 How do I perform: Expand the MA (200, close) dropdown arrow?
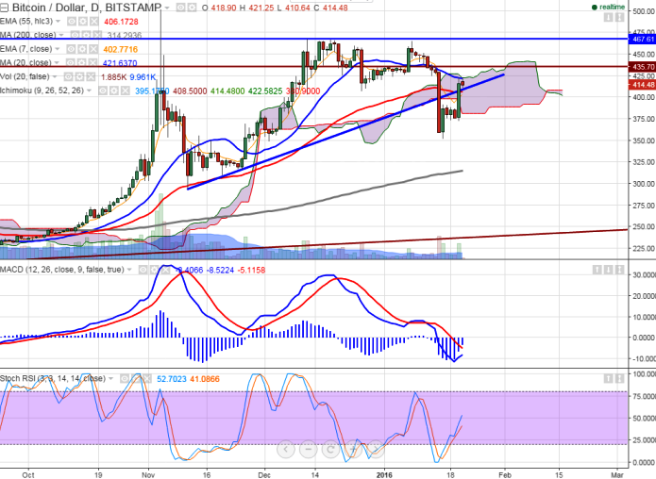click(61, 35)
